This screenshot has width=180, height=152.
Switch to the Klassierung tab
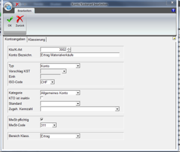click(x=37, y=40)
